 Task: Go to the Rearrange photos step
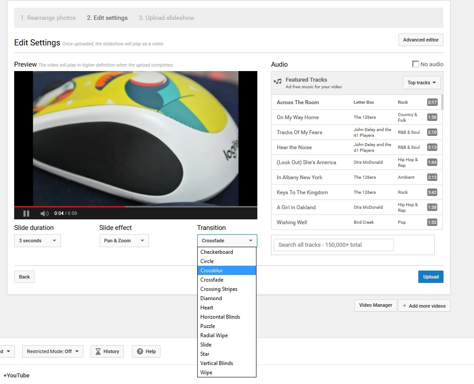(x=48, y=18)
